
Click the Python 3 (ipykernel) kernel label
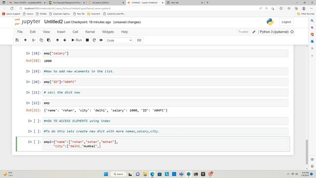pyautogui.click(x=274, y=32)
